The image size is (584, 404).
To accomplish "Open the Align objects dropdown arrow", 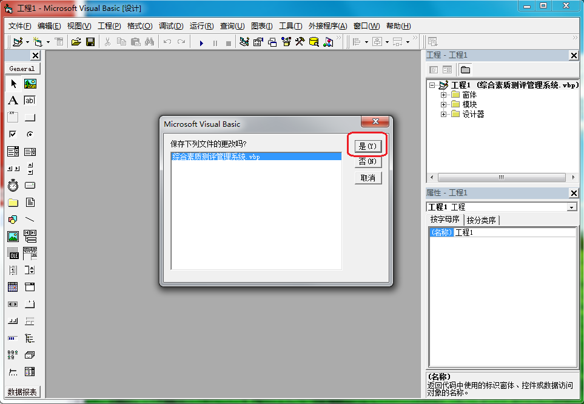I will click(366, 42).
